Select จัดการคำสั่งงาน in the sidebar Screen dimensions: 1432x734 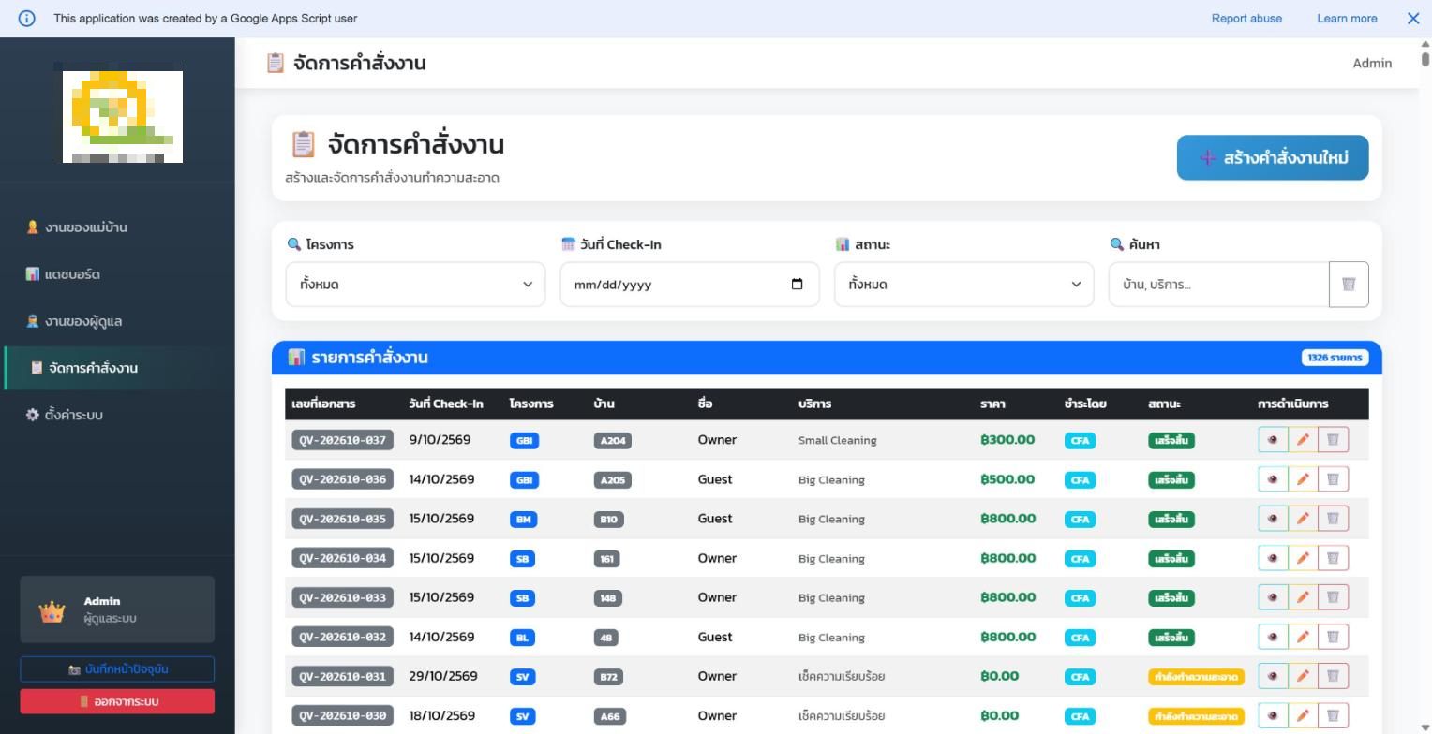coord(117,368)
